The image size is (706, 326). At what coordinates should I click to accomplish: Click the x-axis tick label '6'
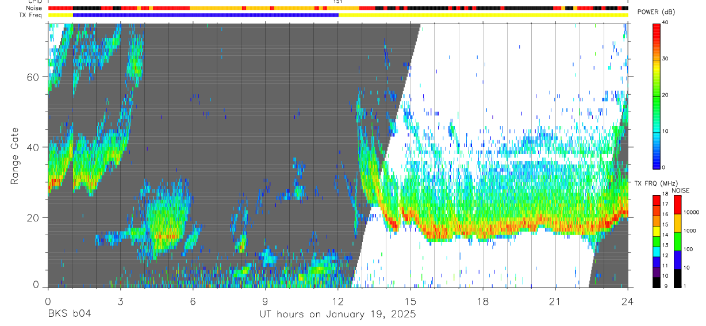[x=193, y=301]
